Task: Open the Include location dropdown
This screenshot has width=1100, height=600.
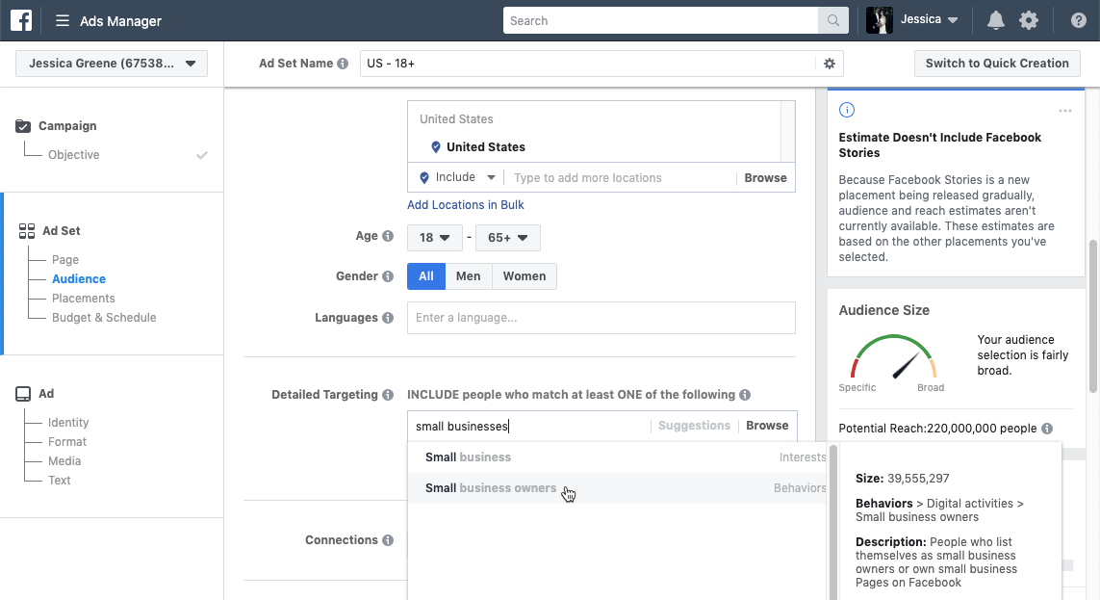Action: tap(458, 177)
